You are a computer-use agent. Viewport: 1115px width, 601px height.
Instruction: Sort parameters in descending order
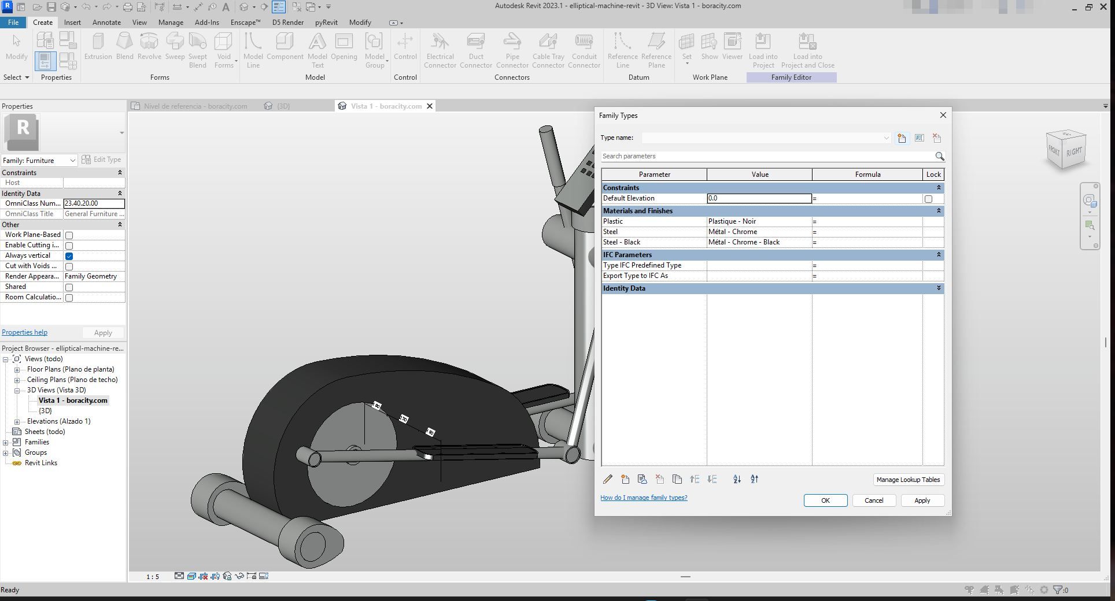click(x=754, y=479)
